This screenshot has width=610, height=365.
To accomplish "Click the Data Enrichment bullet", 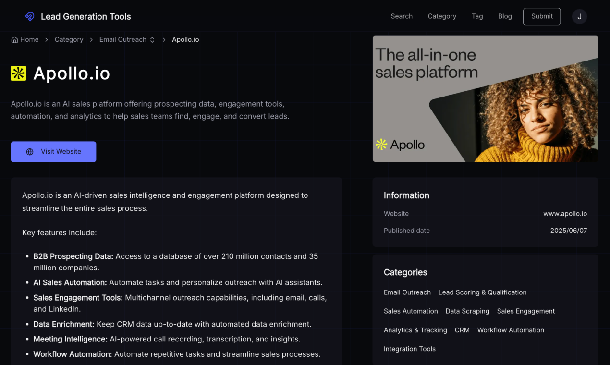I will (x=172, y=324).
